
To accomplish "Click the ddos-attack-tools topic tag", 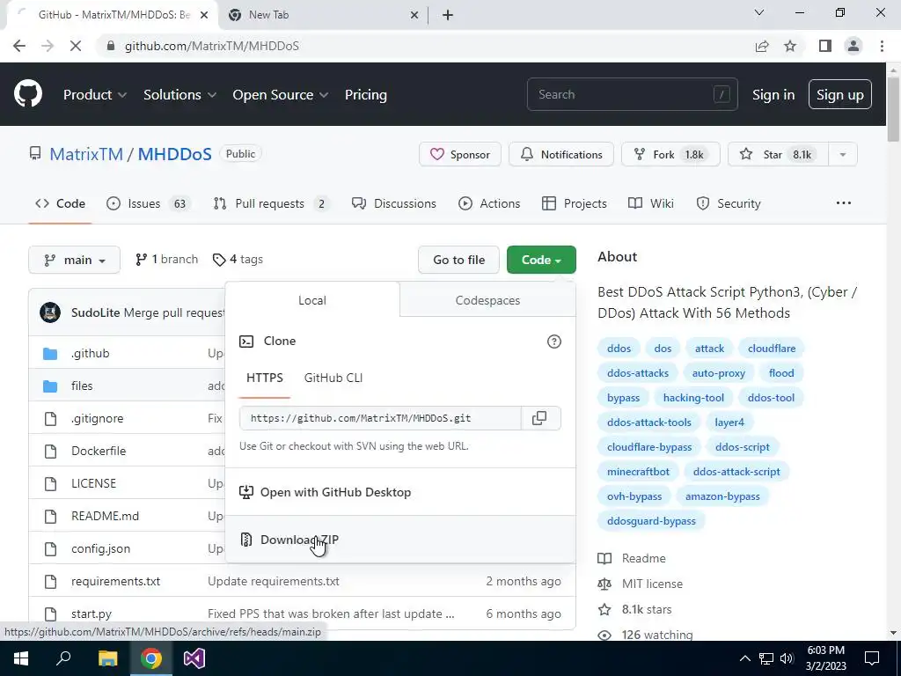I will (649, 422).
